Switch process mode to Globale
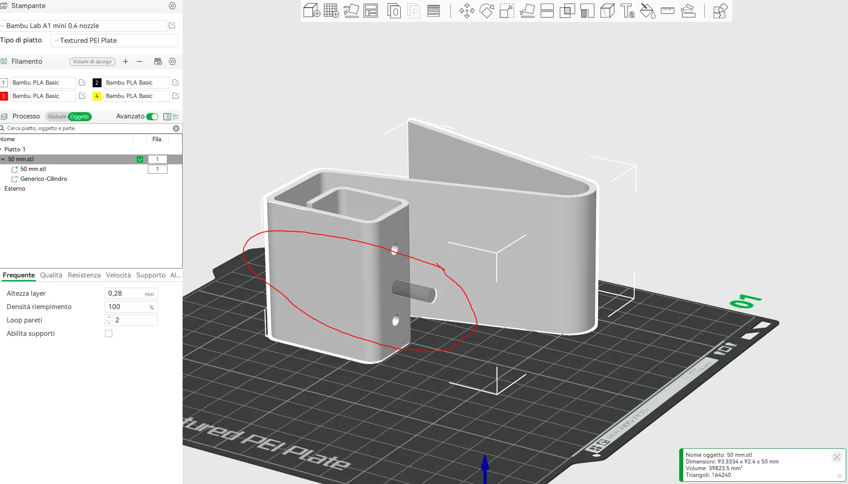This screenshot has width=848, height=484. (x=57, y=117)
